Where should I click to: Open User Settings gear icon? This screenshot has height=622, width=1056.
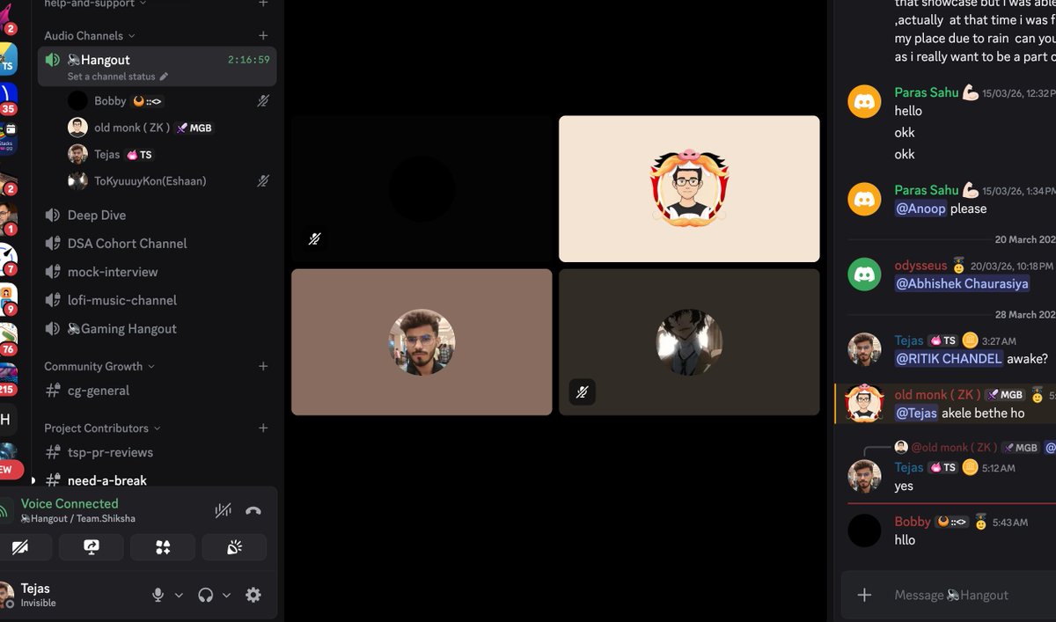click(253, 595)
